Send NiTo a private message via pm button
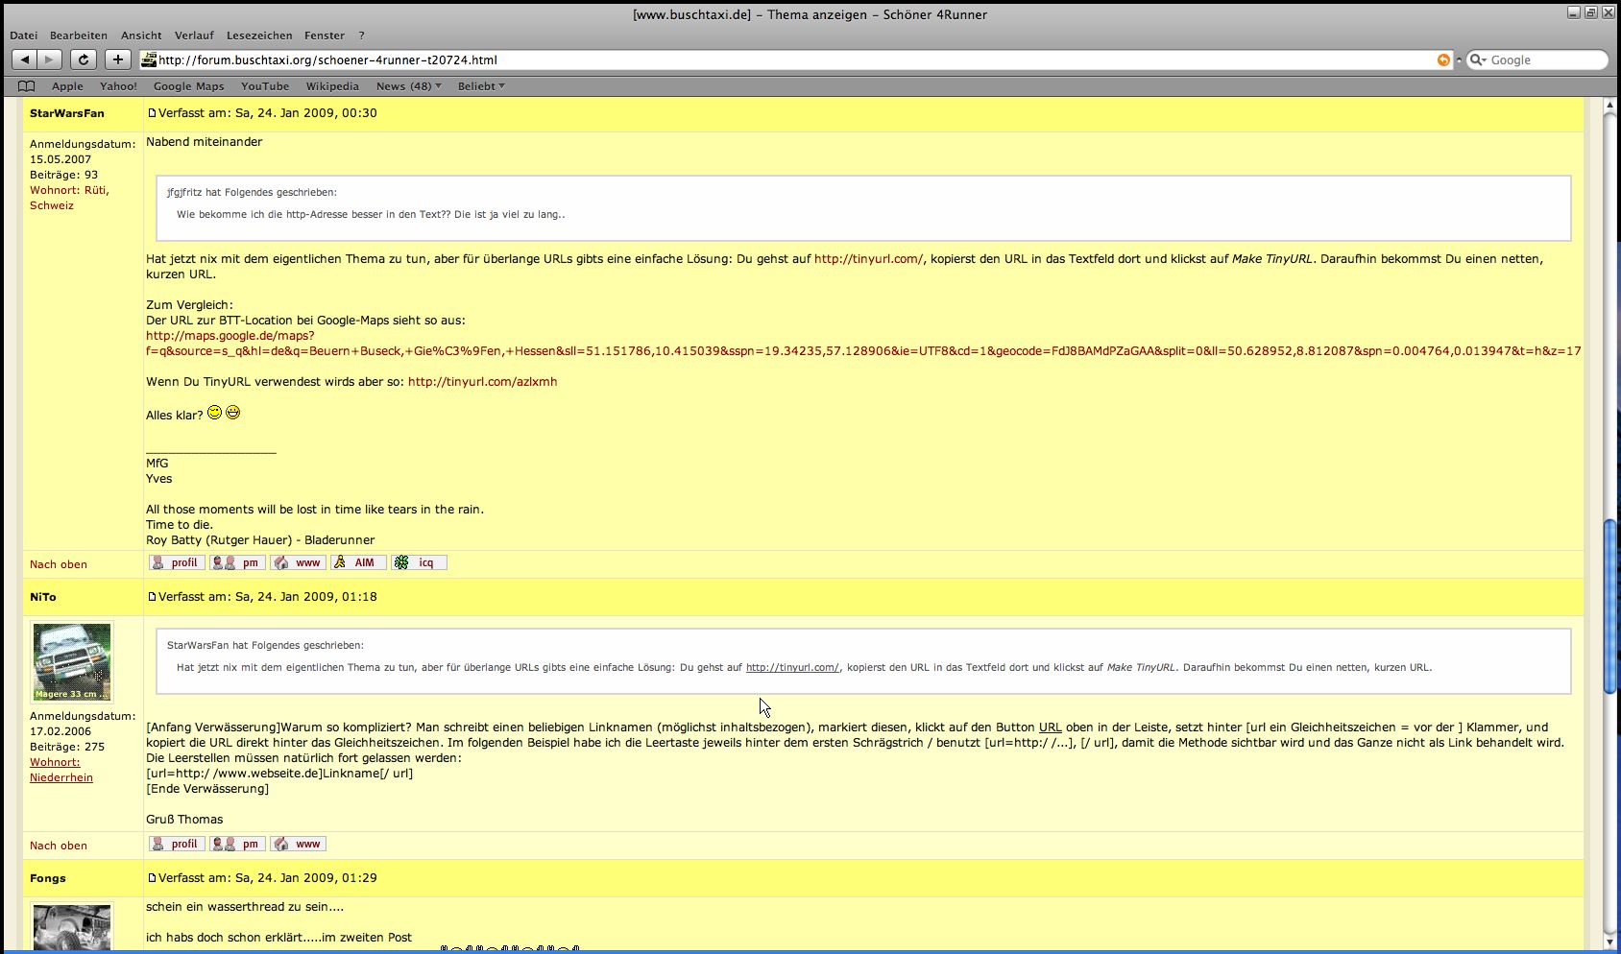The width and height of the screenshot is (1621, 954). [237, 844]
